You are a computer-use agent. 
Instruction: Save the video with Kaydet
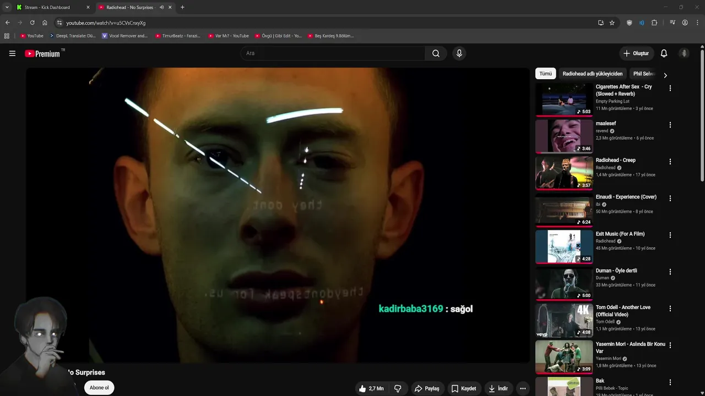[463, 388]
